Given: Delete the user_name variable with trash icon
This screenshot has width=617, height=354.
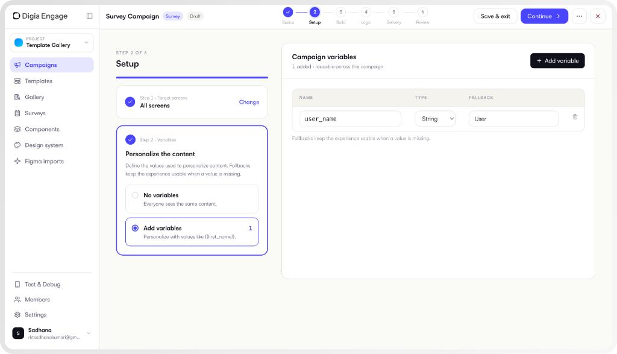Looking at the screenshot, I should pos(575,117).
